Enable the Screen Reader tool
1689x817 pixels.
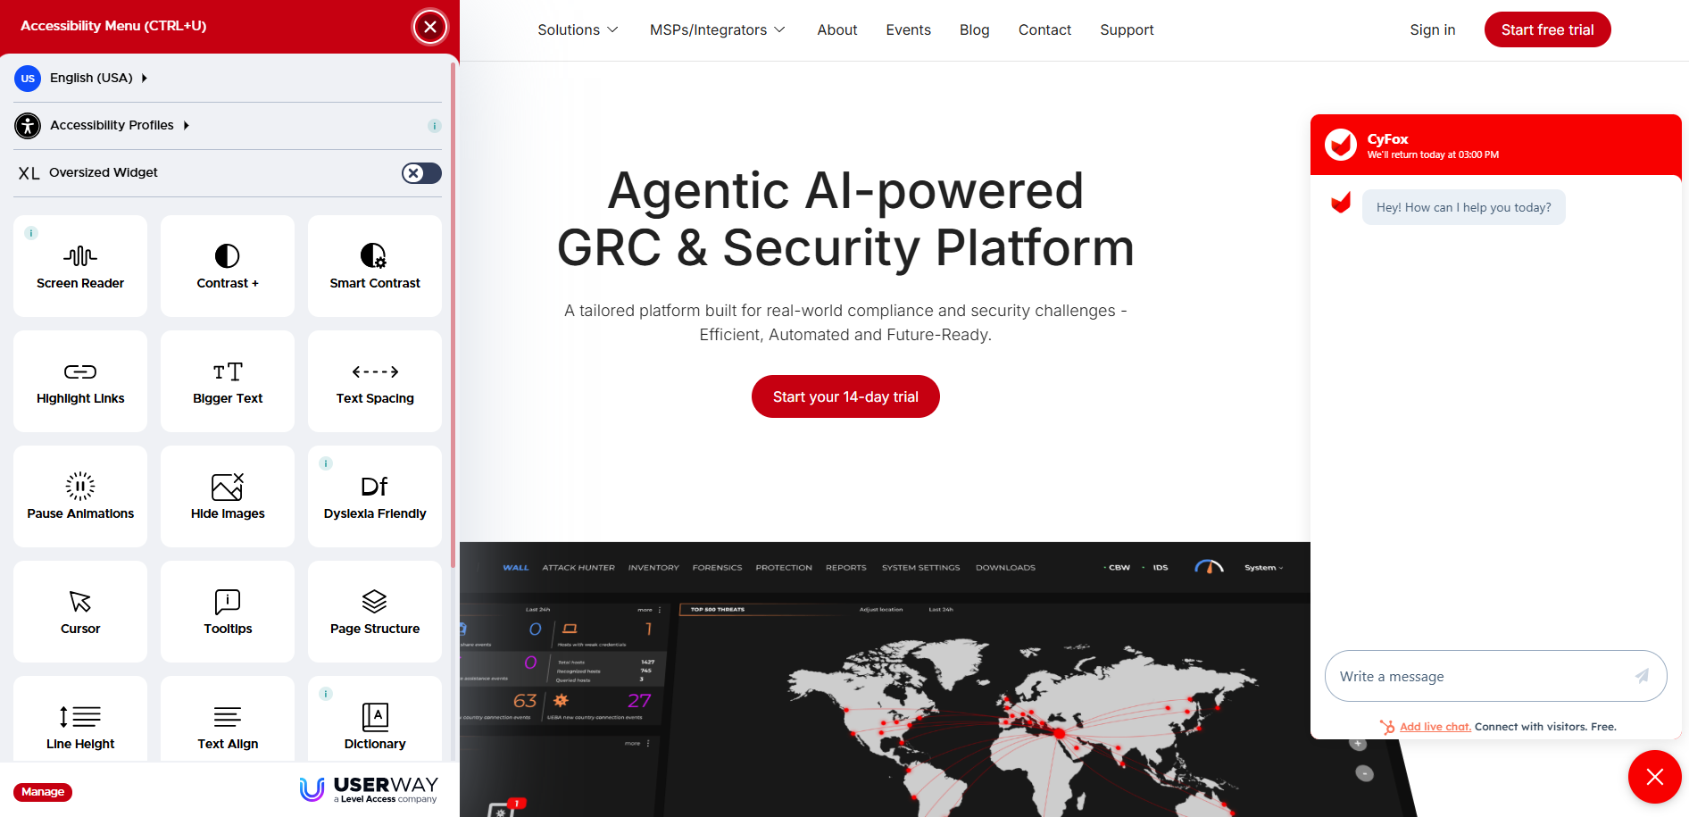pyautogui.click(x=80, y=266)
